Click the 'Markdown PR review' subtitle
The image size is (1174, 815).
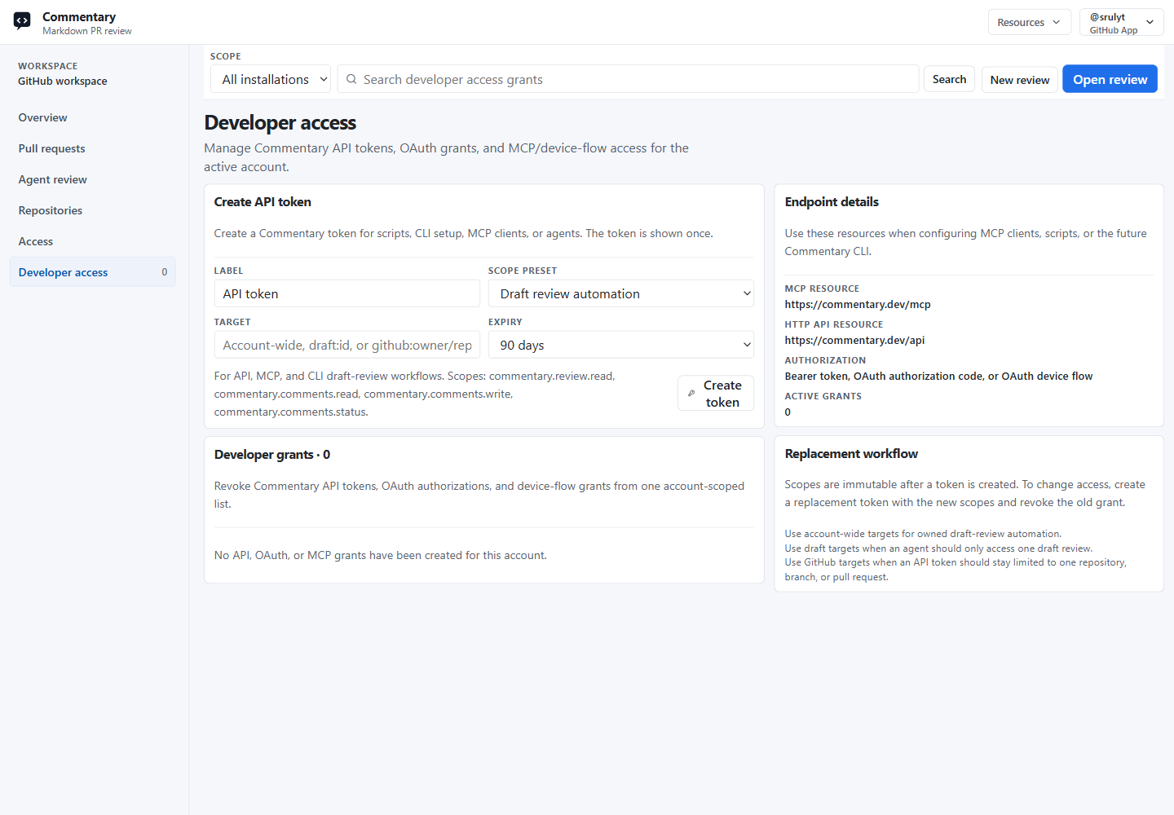[x=87, y=31]
